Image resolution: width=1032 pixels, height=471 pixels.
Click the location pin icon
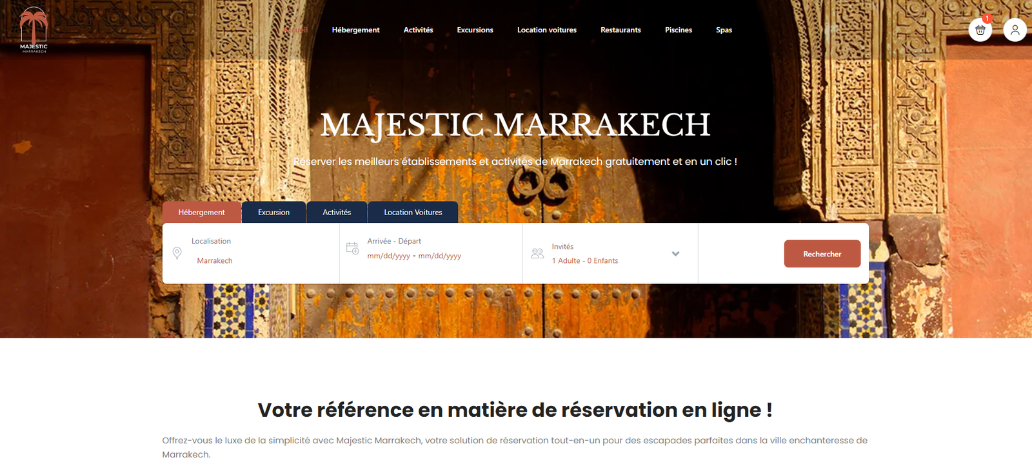click(177, 253)
